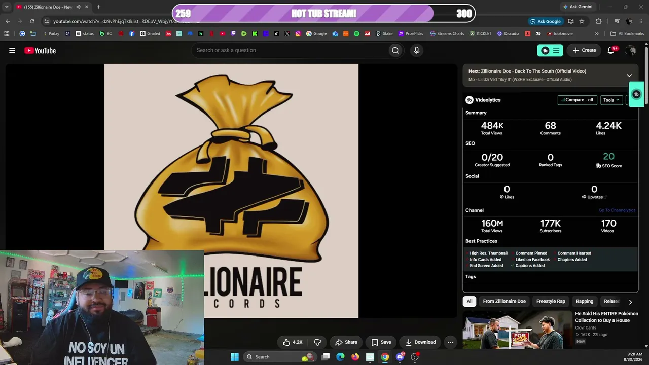Open the TikTok bookmark icon
This screenshot has width=649, height=365.
tap(276, 34)
